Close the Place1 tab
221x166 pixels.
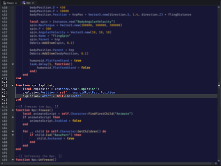(16, 3)
